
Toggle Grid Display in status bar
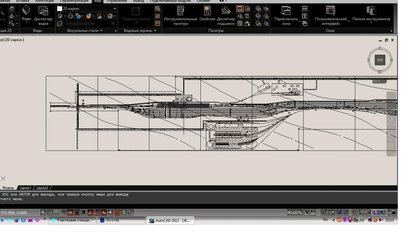click(x=56, y=213)
